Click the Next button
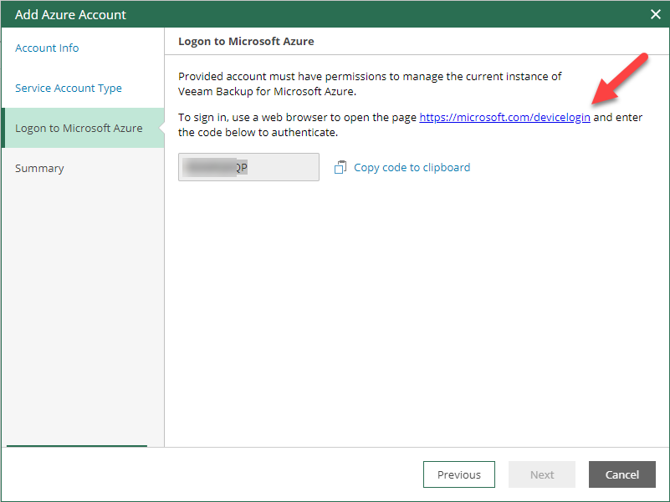Viewport: 670px width, 502px height. pyautogui.click(x=542, y=474)
